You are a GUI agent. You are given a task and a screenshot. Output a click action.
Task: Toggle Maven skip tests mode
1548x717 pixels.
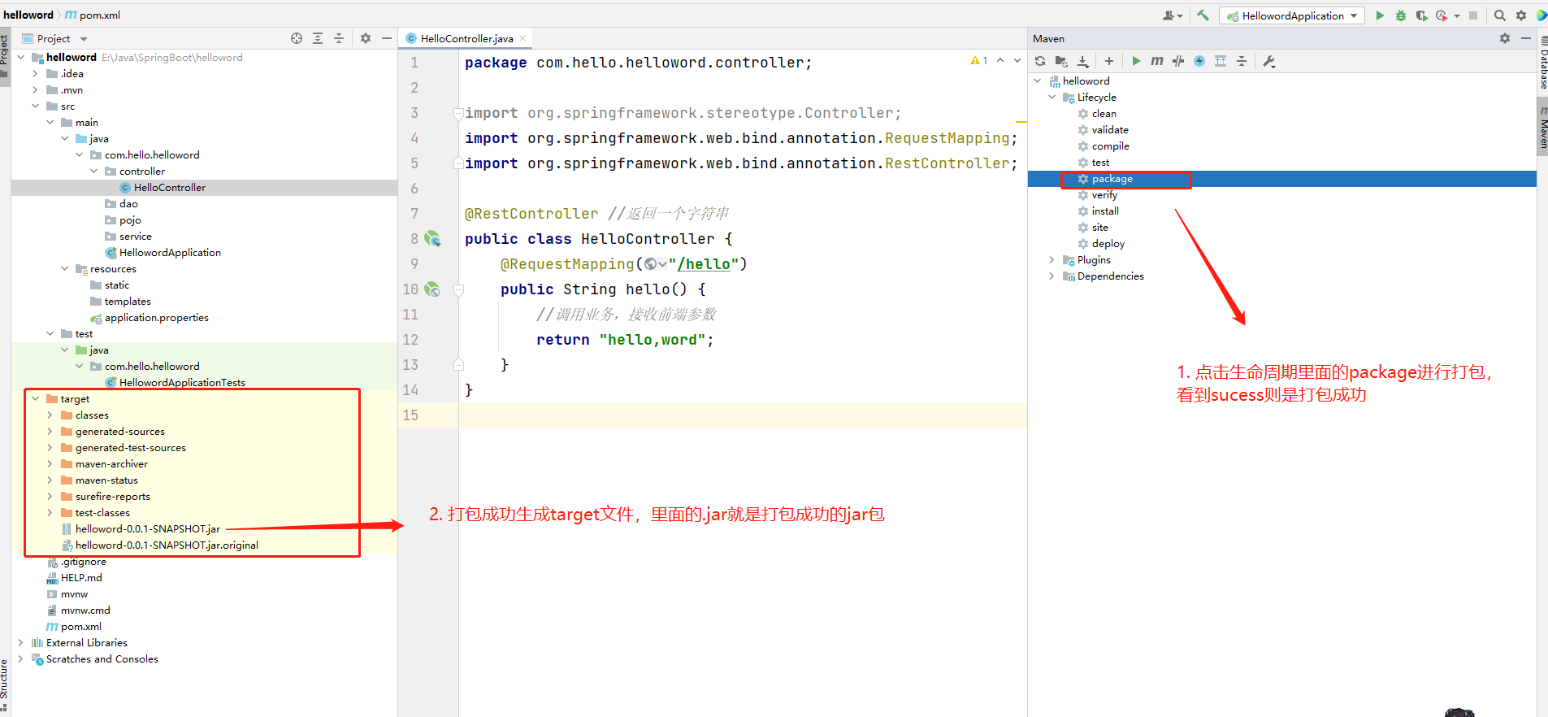pos(1199,61)
